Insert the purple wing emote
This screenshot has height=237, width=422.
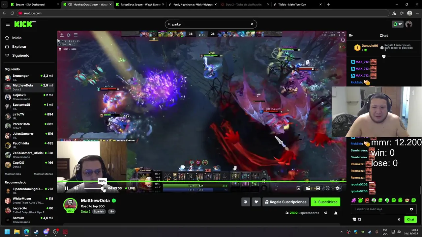tap(354, 200)
